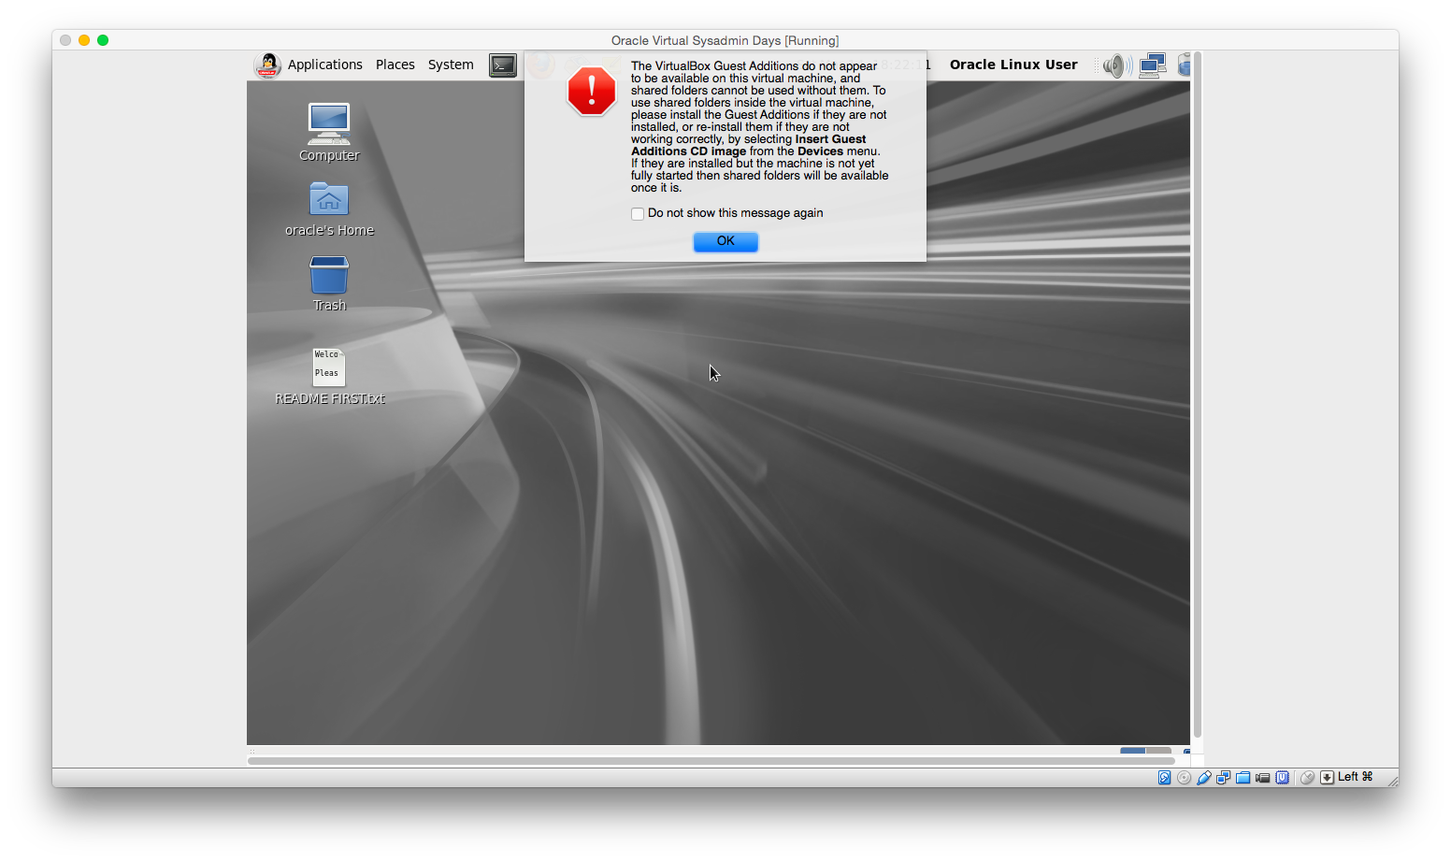1451x862 pixels.
Task: Click the virtualization CPU status icon
Action: [x=1282, y=778]
